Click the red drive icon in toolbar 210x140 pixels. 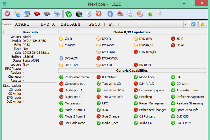(120, 14)
